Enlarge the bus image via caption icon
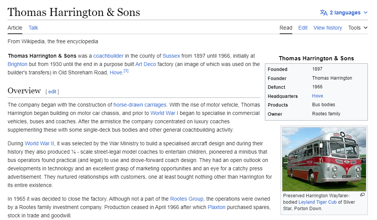Image resolution: width=377 pixels, height=220 pixels. (362, 195)
